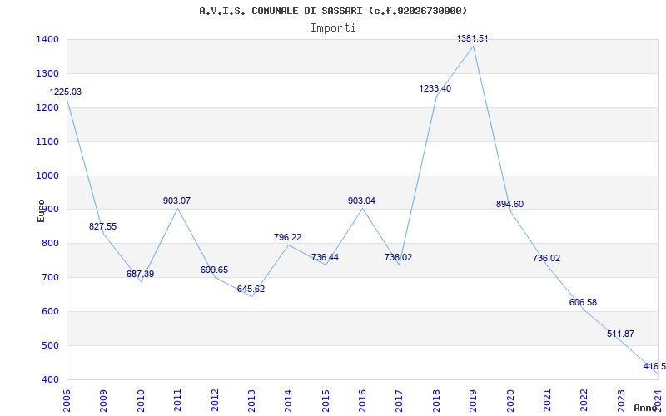Screen dimensions: 666x416
Task: Click the Euro axis label
Action: point(41,210)
